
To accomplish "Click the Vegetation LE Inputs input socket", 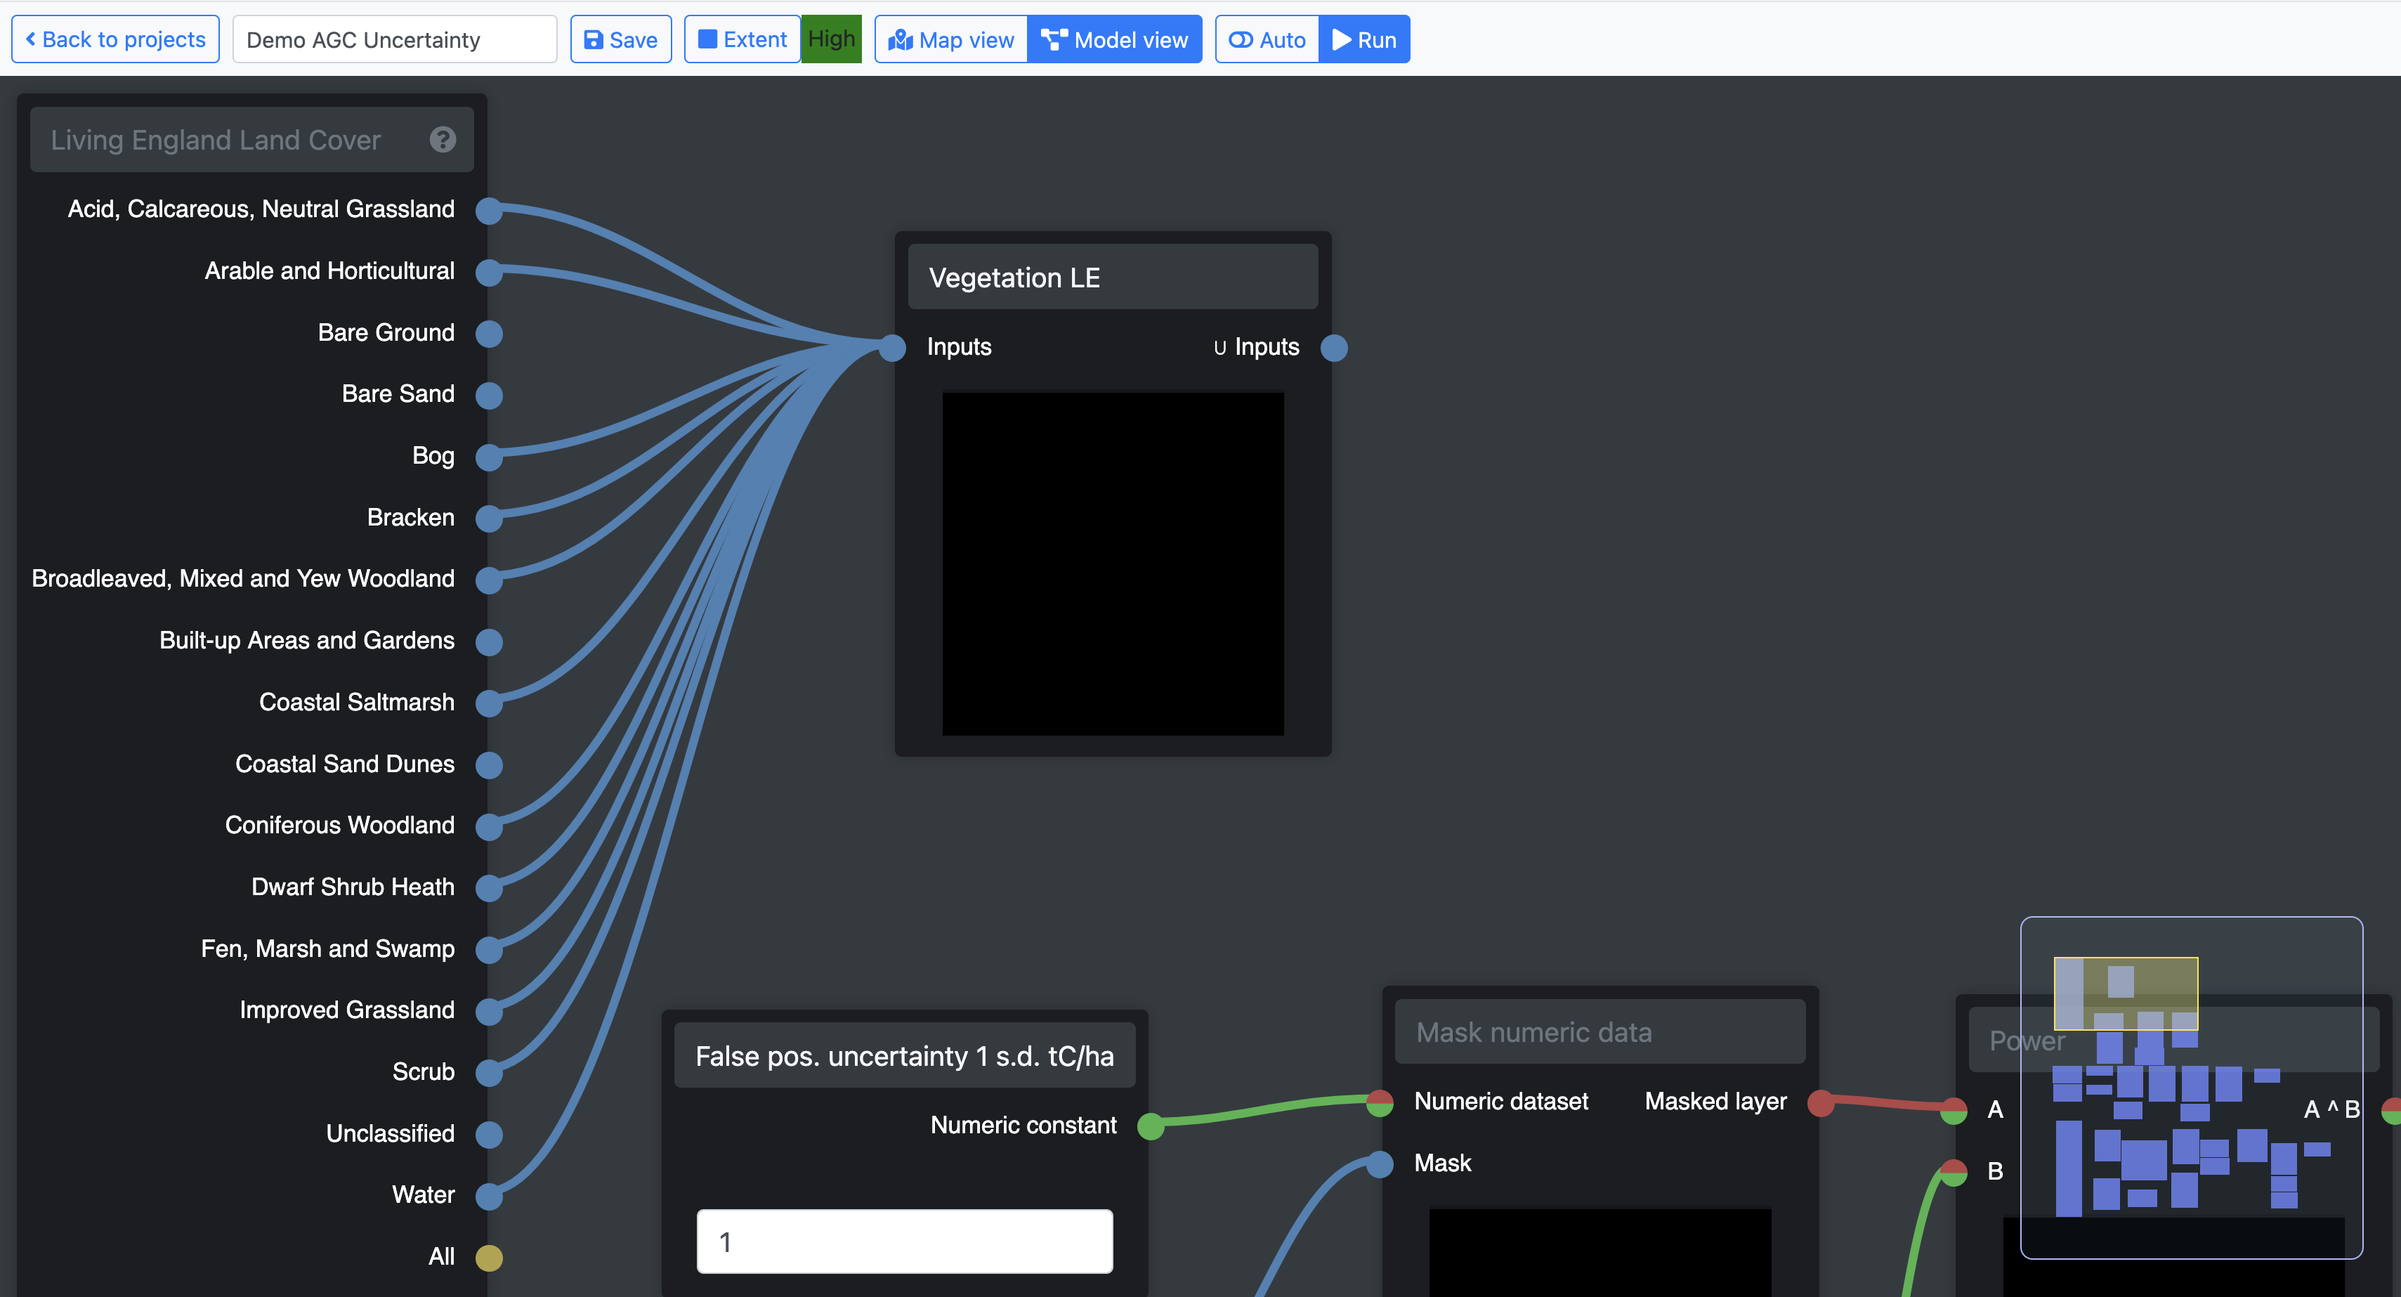I will point(892,348).
